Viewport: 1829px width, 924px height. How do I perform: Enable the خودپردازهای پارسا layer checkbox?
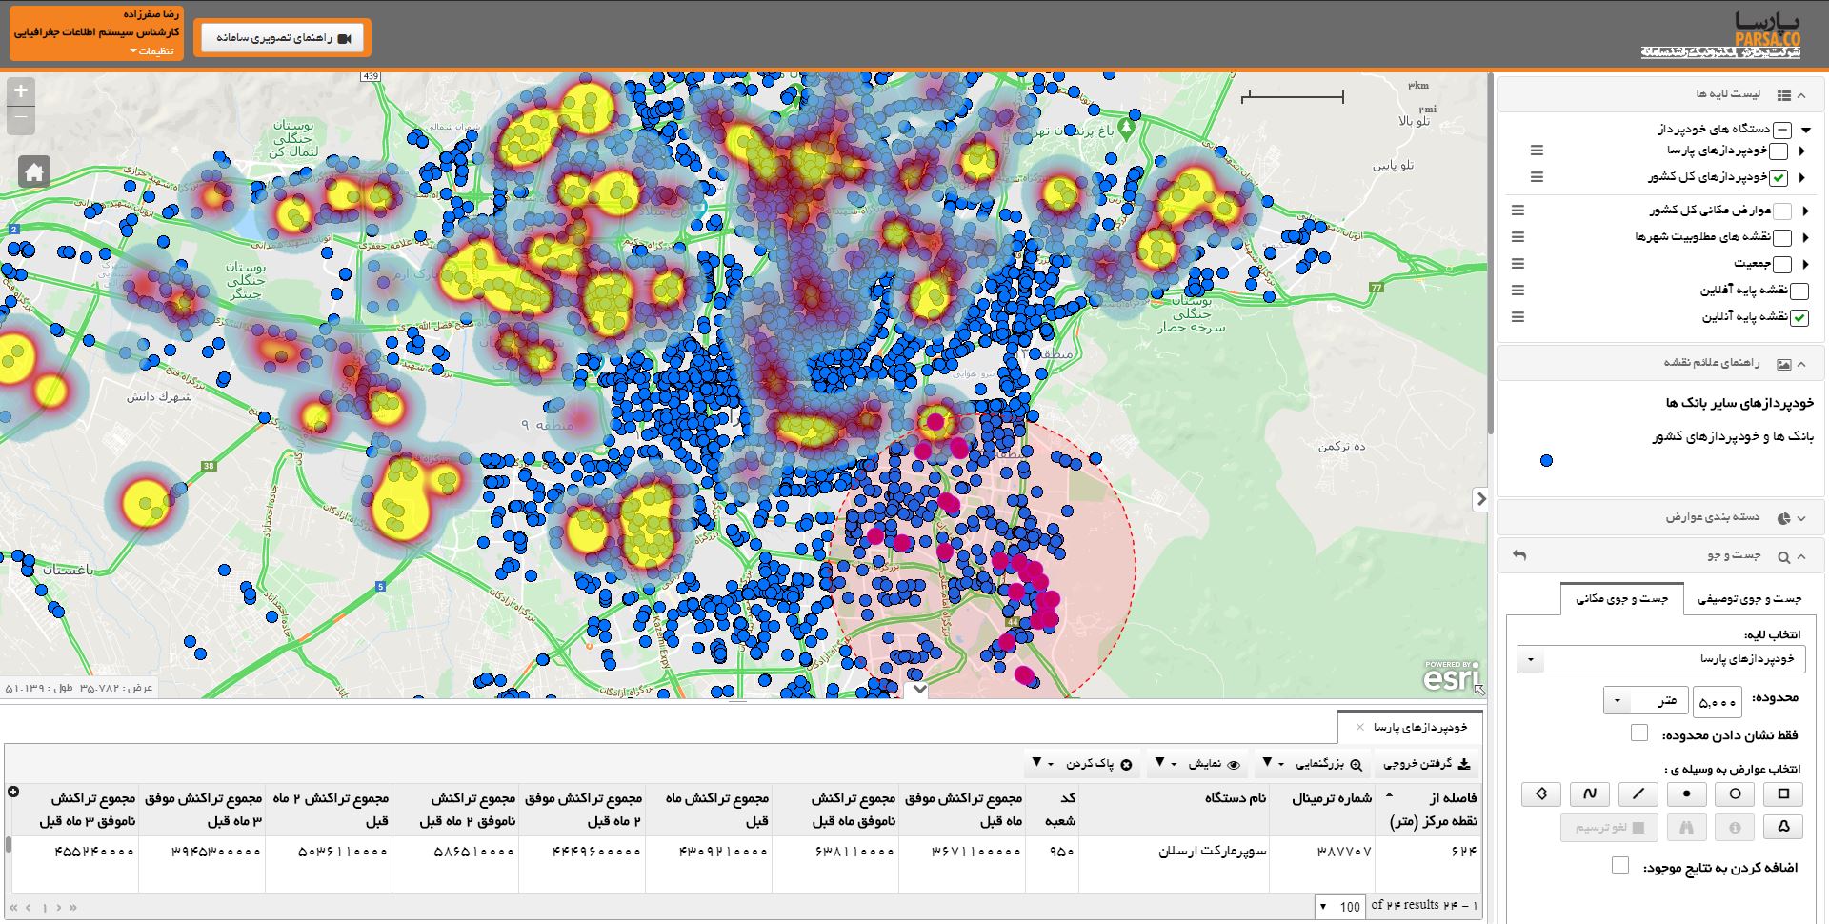point(1779,151)
